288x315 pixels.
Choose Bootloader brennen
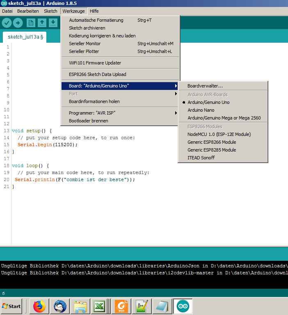coord(120,121)
